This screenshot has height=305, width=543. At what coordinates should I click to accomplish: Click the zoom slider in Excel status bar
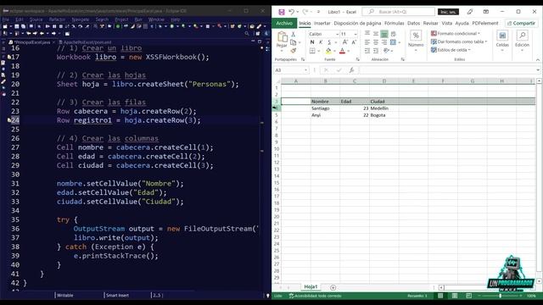500,296
